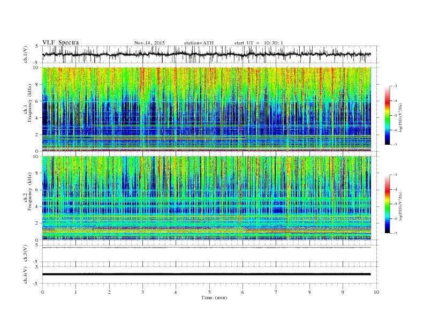Click the ch.1 voltage waveform trace

point(206,54)
